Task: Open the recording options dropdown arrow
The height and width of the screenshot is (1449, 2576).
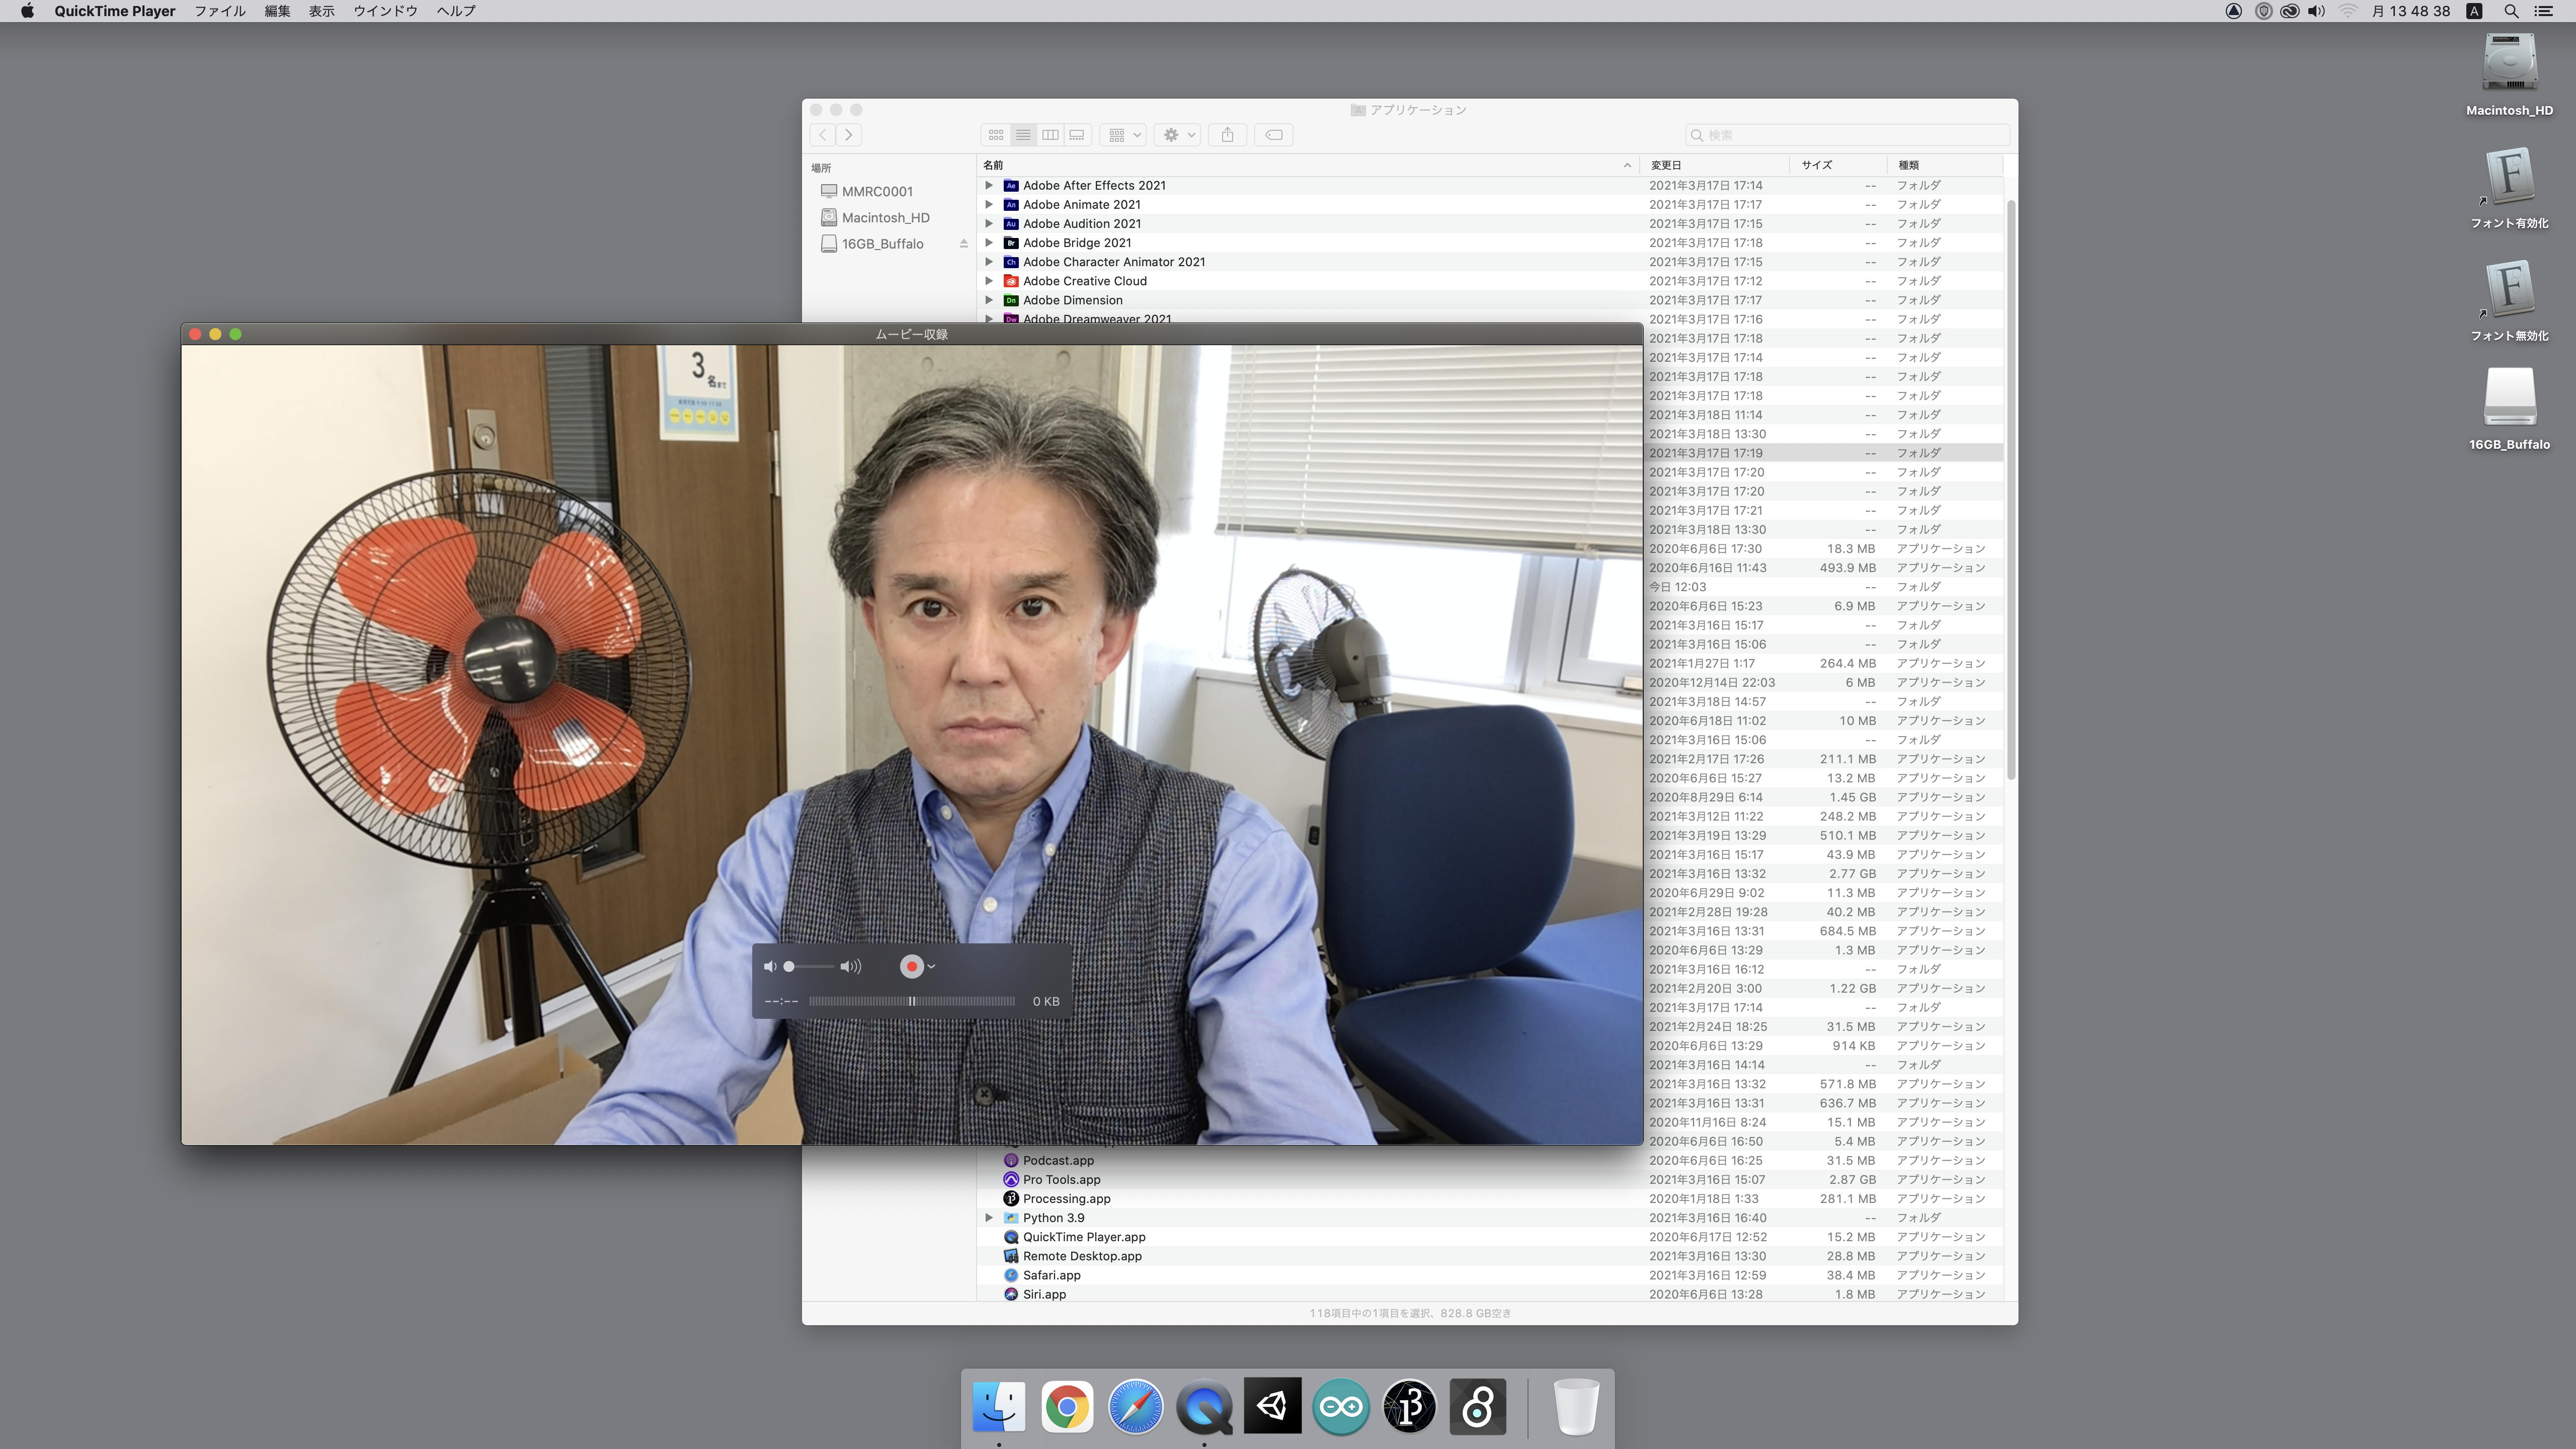Action: click(x=931, y=966)
